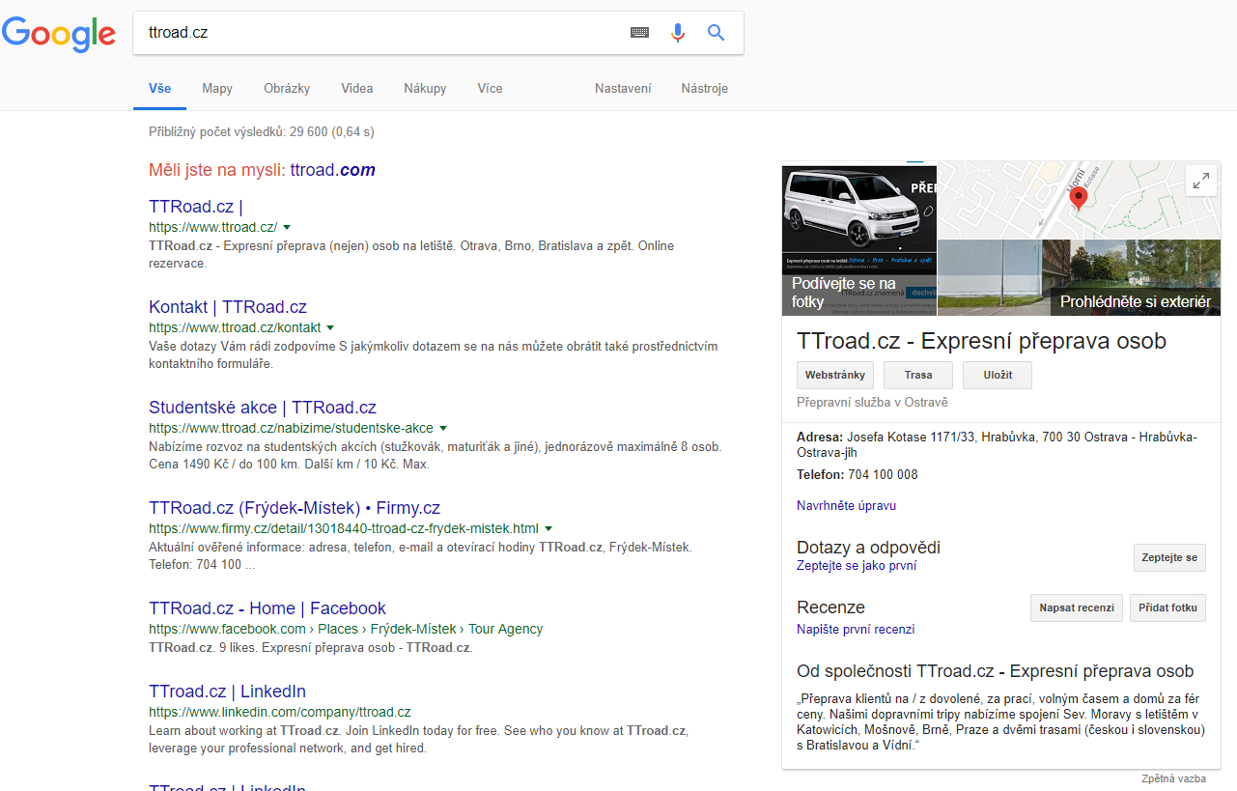Click the Napište první recenzi link
Screen dimensions: 1237x791
click(856, 629)
